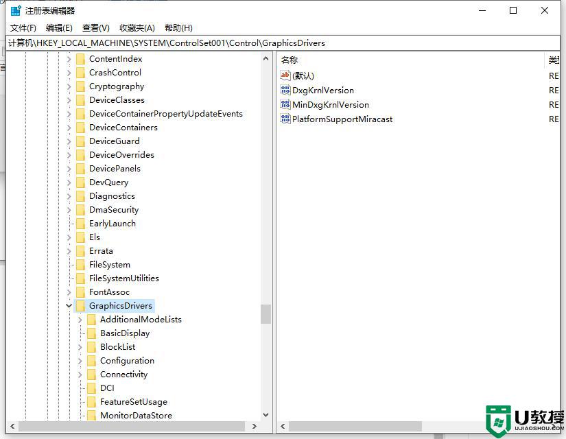Select the Cryptography folder icon
566x439 pixels.
click(81, 86)
